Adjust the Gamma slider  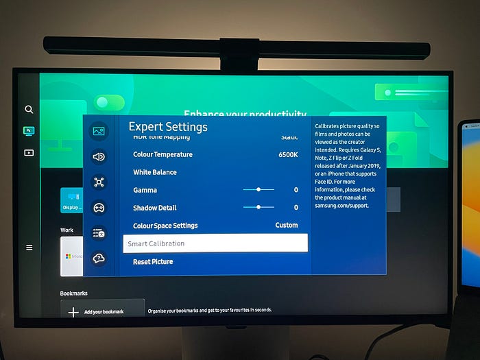pos(259,190)
